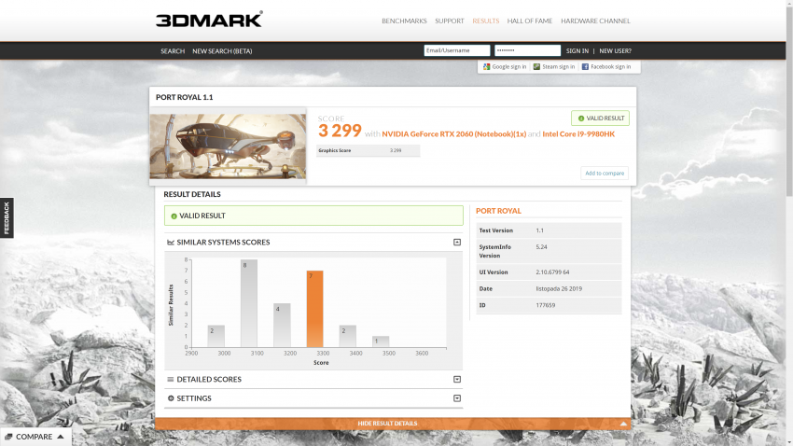Open the Compare panel at bottom left
The width and height of the screenshot is (793, 446).
point(35,437)
